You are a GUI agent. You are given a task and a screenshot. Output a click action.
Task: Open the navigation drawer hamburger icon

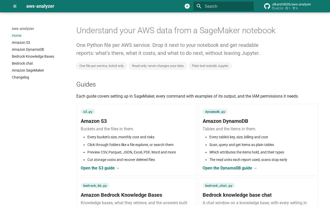tap(15, 6)
